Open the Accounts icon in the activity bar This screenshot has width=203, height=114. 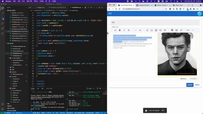pos(3,104)
